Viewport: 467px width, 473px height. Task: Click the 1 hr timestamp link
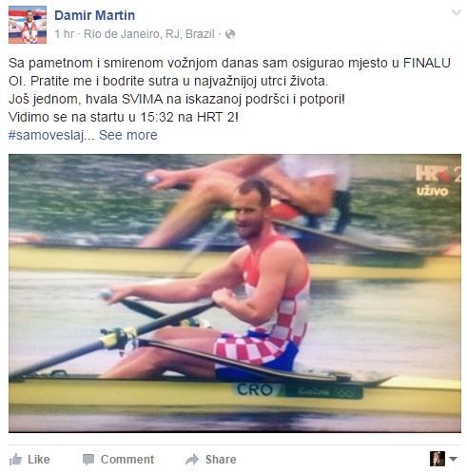[64, 34]
